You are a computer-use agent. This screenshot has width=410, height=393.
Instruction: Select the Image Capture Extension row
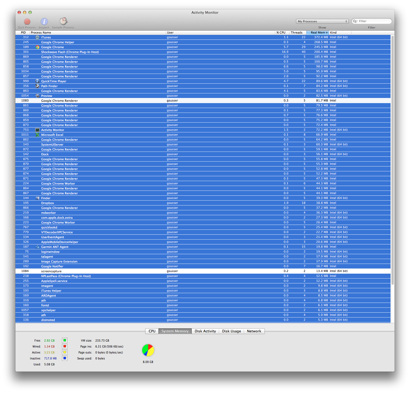pyautogui.click(x=203, y=261)
